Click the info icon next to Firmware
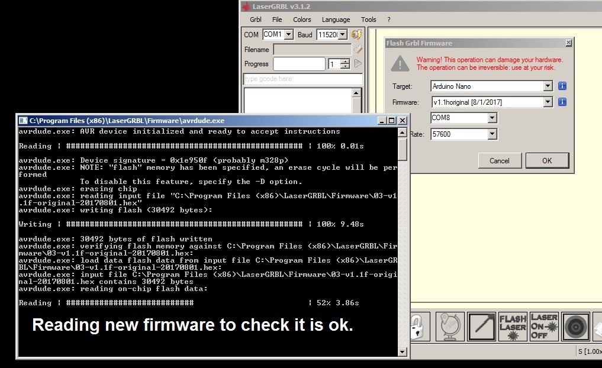Screen dimensions: 602x368 pos(562,102)
